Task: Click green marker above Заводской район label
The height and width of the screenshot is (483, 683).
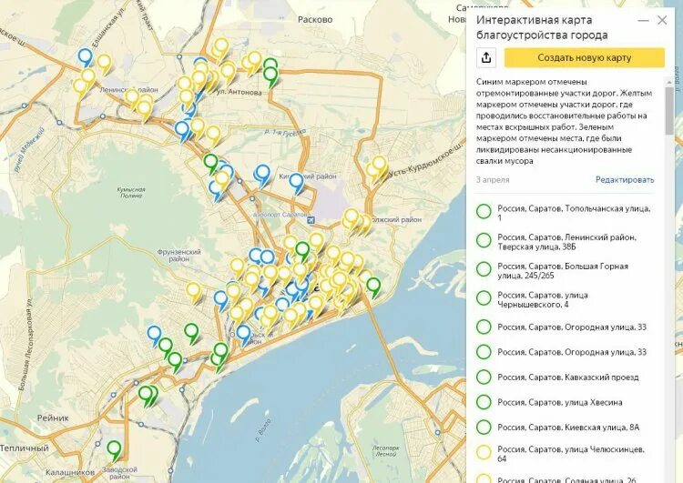Action: pyautogui.click(x=114, y=450)
